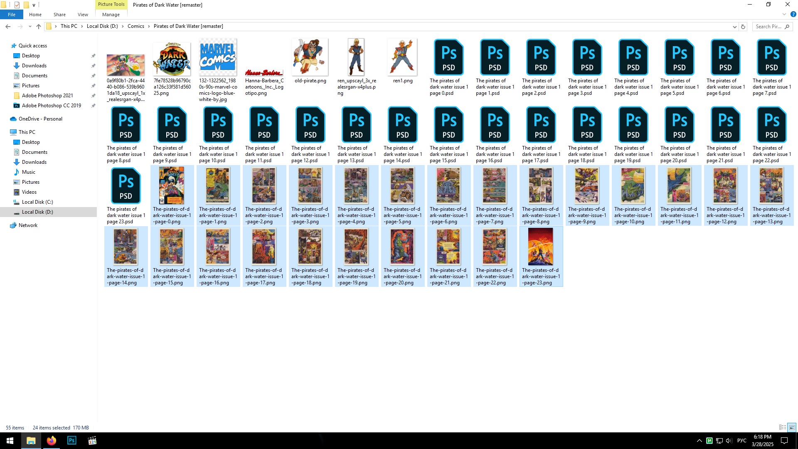Expand the address bar history dropdown
The image size is (798, 449).
tap(734, 26)
